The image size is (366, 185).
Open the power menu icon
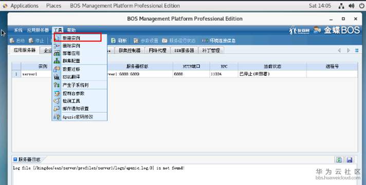pos(361,6)
